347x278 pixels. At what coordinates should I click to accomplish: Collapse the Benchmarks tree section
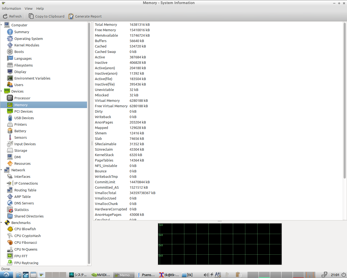click(1, 223)
